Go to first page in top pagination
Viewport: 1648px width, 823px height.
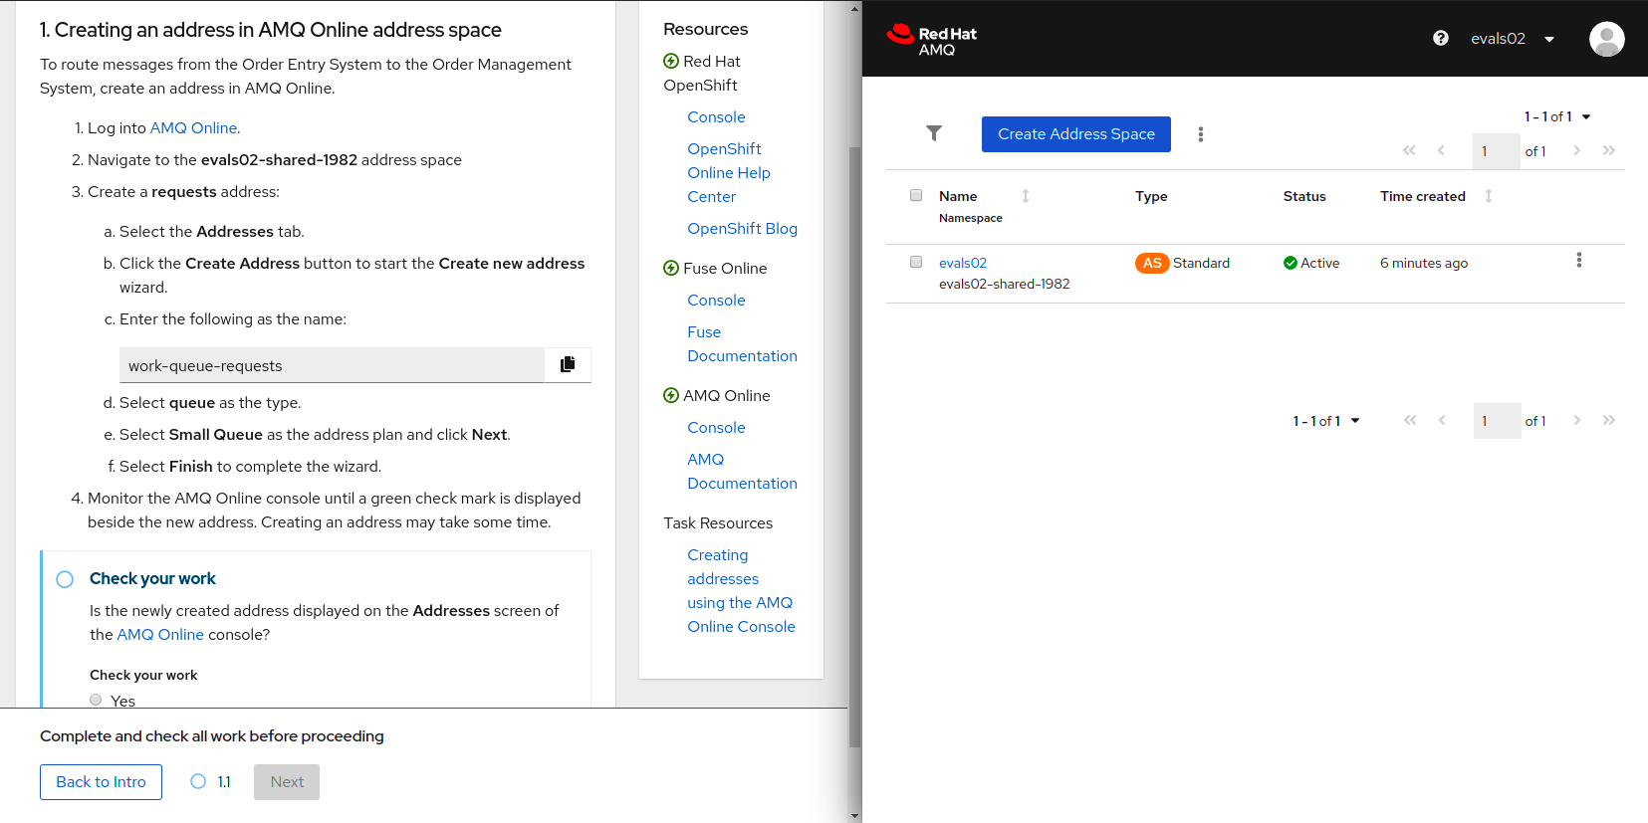tap(1409, 150)
